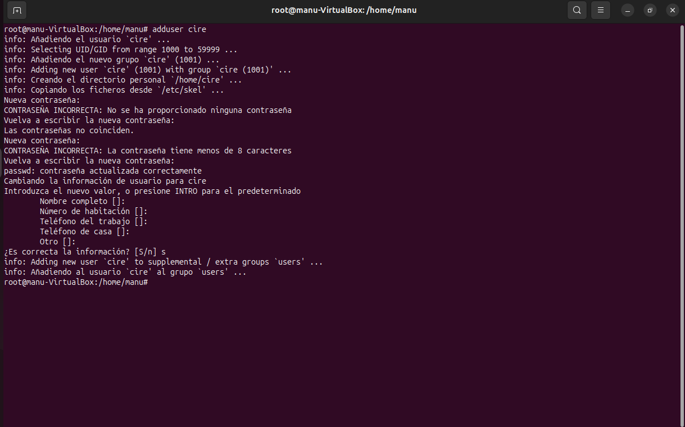Close the terminal window
Screen dimensions: 685x427
coord(673,10)
